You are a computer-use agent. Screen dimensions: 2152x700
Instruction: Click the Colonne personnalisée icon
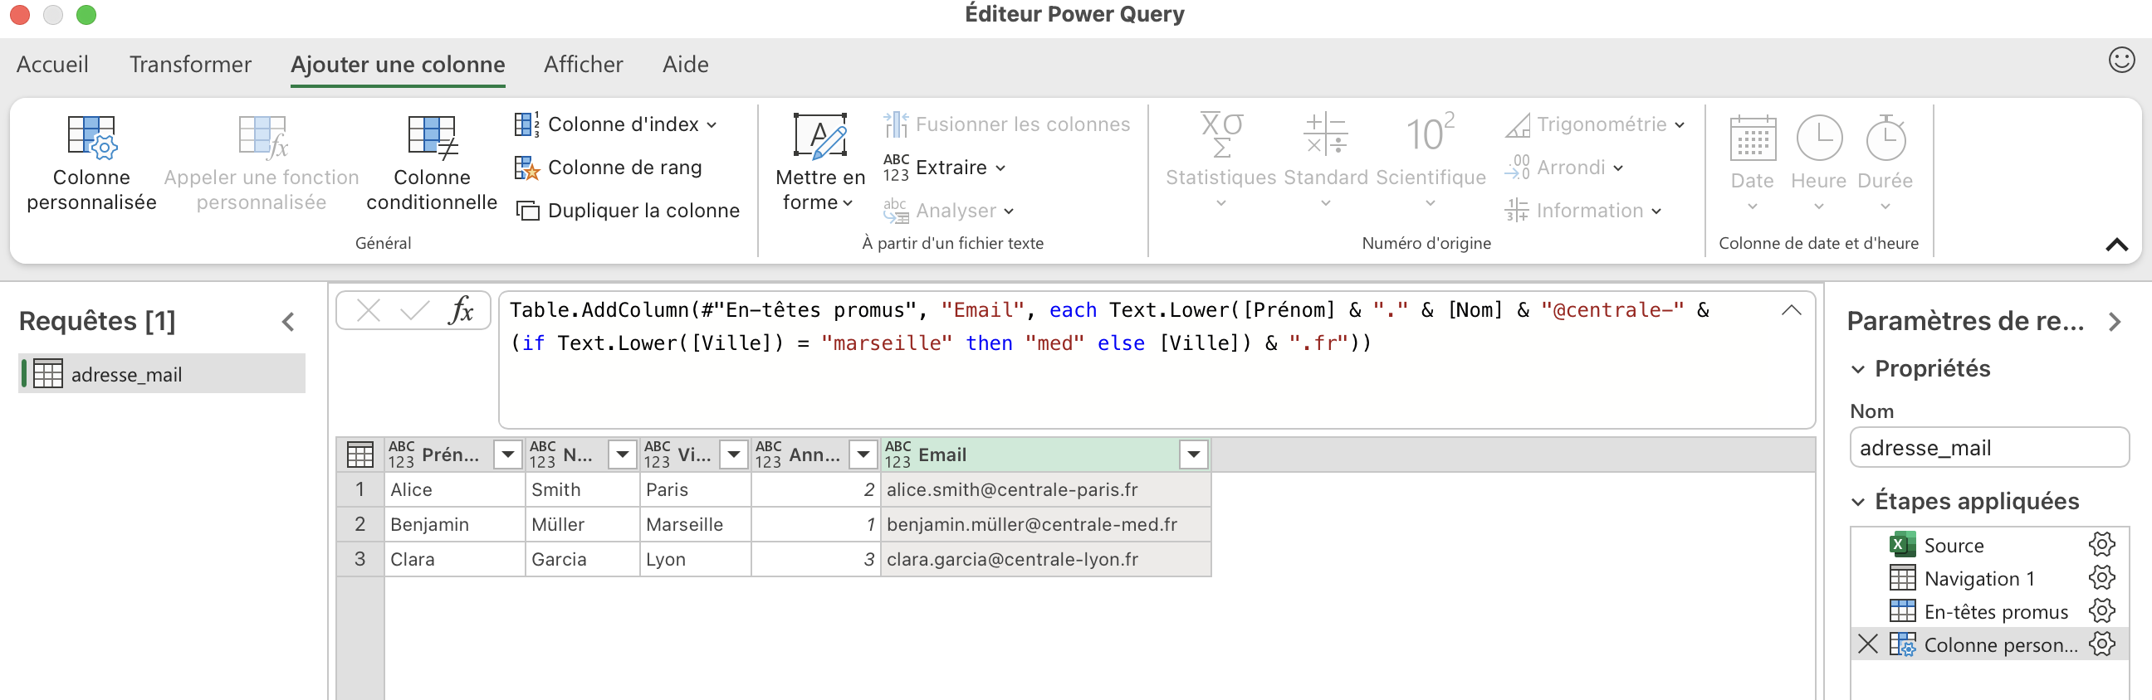[92, 137]
